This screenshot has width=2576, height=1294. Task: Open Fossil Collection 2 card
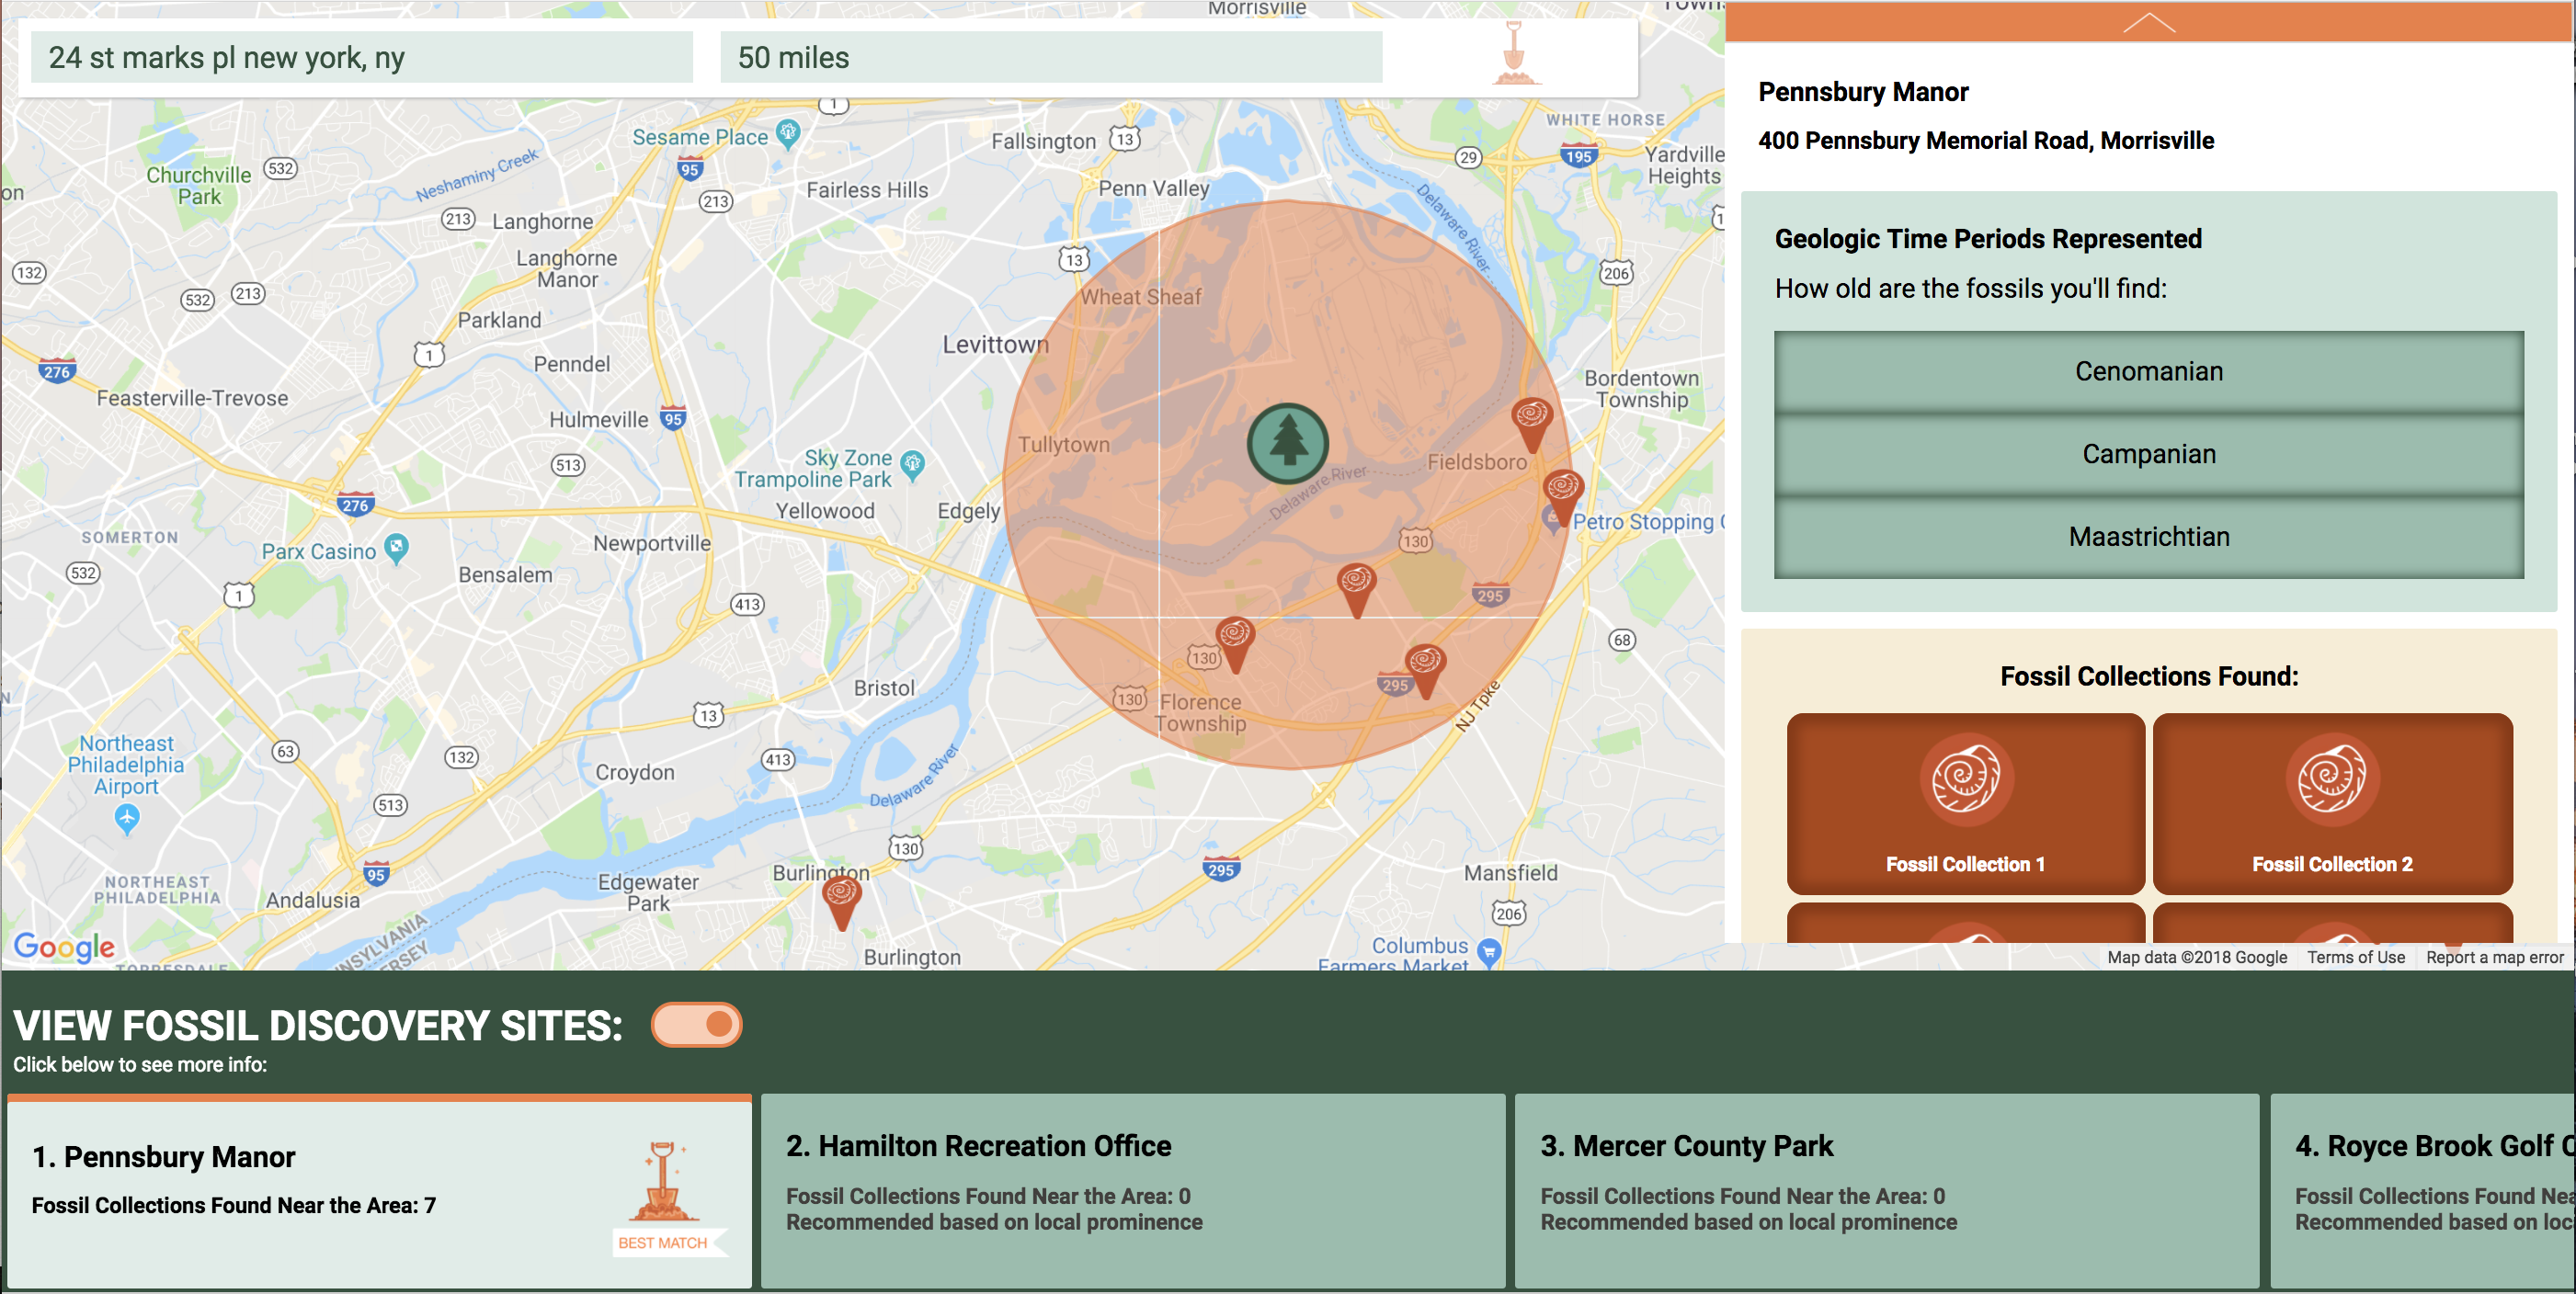tap(2331, 803)
